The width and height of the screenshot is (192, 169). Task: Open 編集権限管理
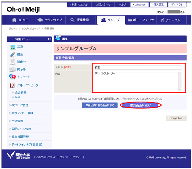pyautogui.click(x=20, y=137)
